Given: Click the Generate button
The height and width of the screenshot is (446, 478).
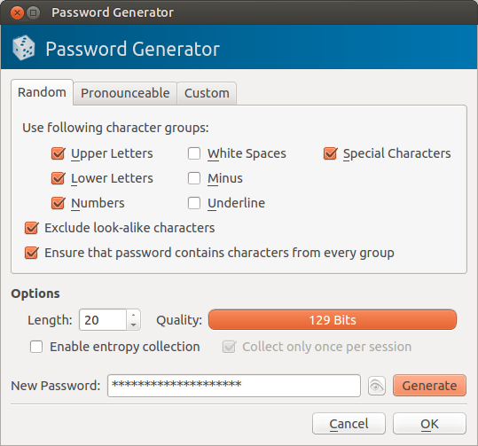Looking at the screenshot, I should coord(429,386).
